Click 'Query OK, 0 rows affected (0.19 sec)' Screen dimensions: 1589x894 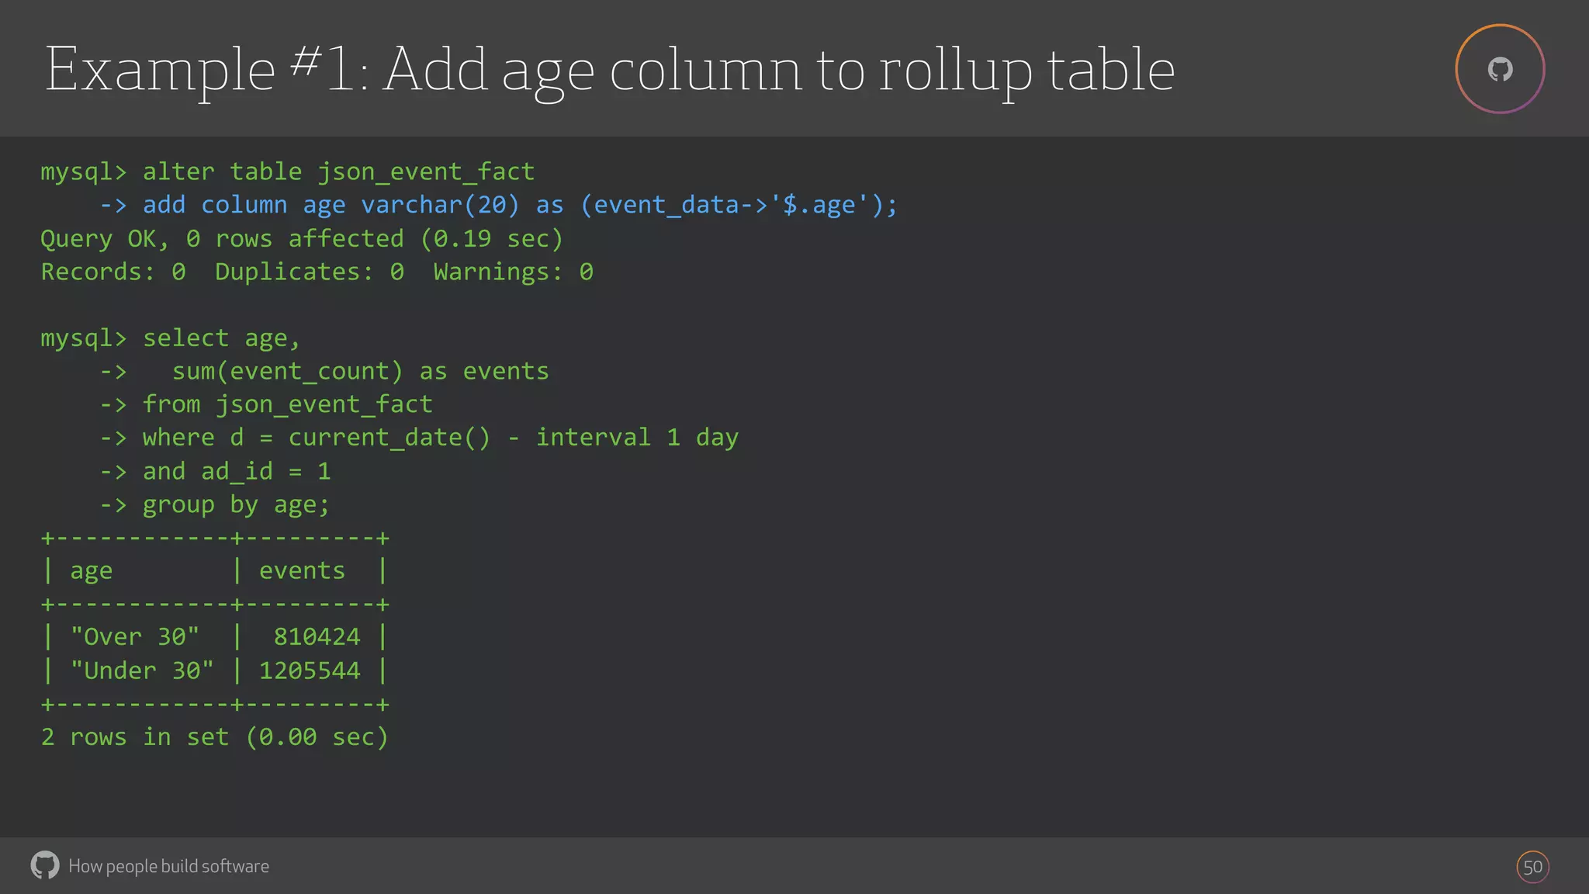click(x=301, y=238)
